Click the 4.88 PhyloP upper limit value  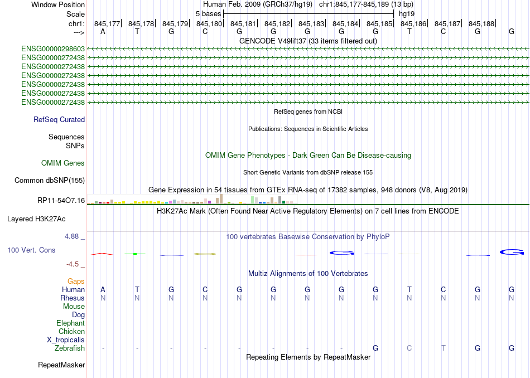point(71,236)
